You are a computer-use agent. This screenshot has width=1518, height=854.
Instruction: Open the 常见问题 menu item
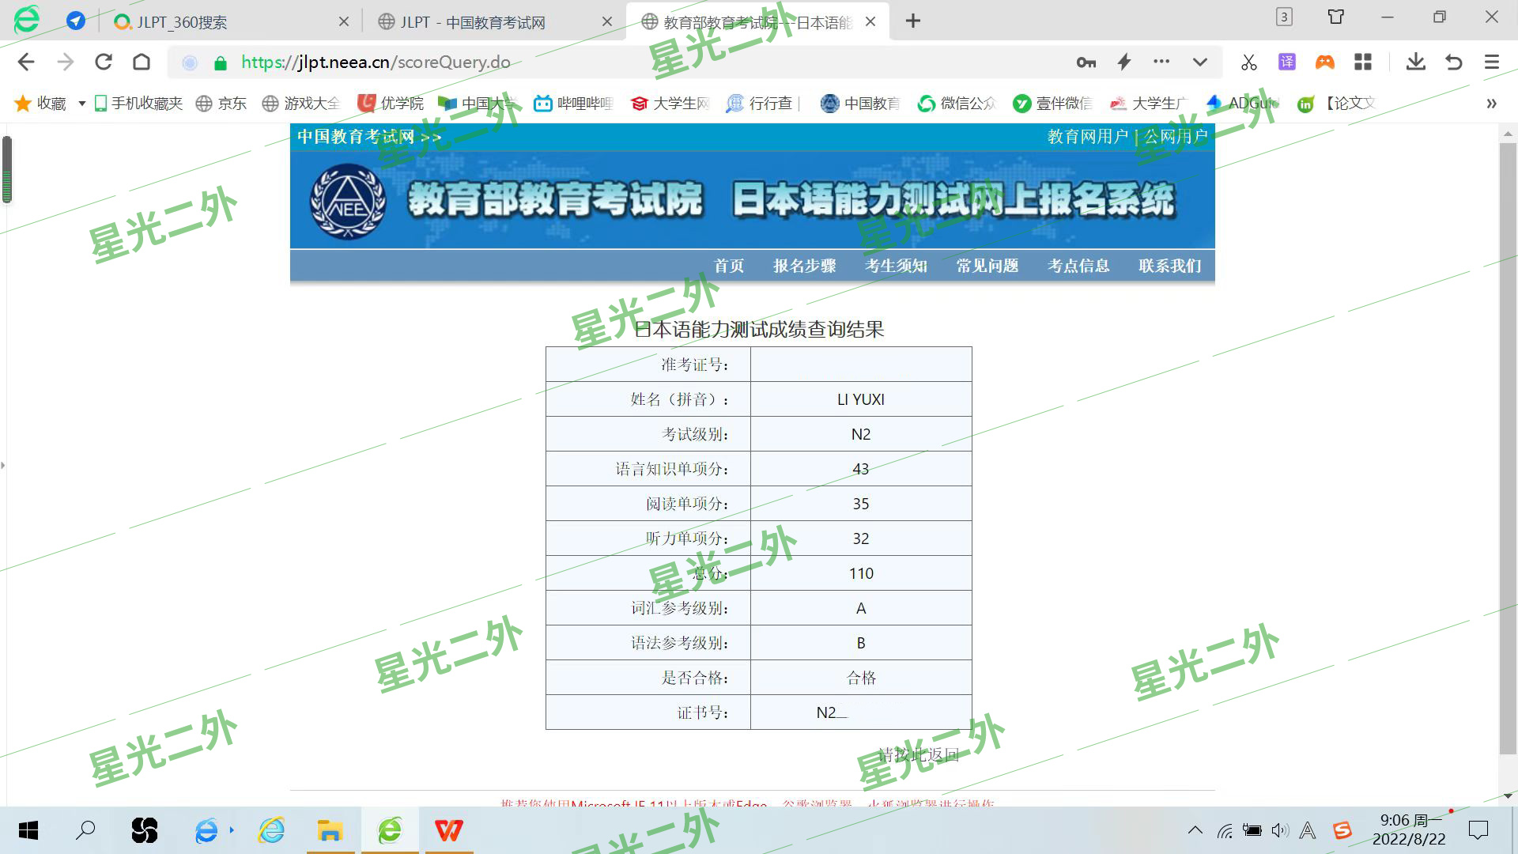(x=987, y=266)
